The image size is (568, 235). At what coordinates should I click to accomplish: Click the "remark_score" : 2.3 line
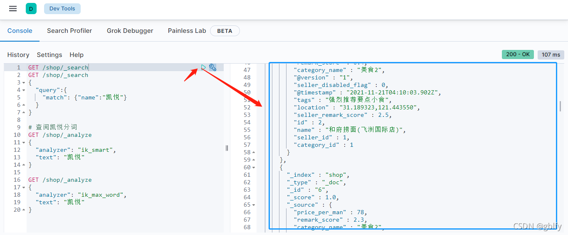click(331, 220)
